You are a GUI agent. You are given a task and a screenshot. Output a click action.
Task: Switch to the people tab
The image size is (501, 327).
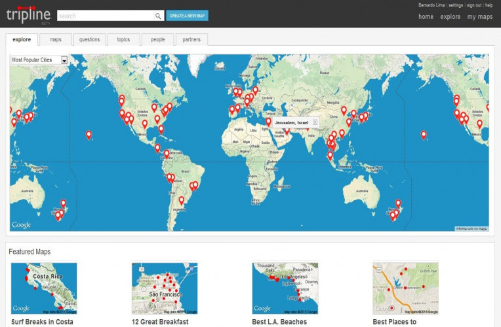pyautogui.click(x=158, y=39)
